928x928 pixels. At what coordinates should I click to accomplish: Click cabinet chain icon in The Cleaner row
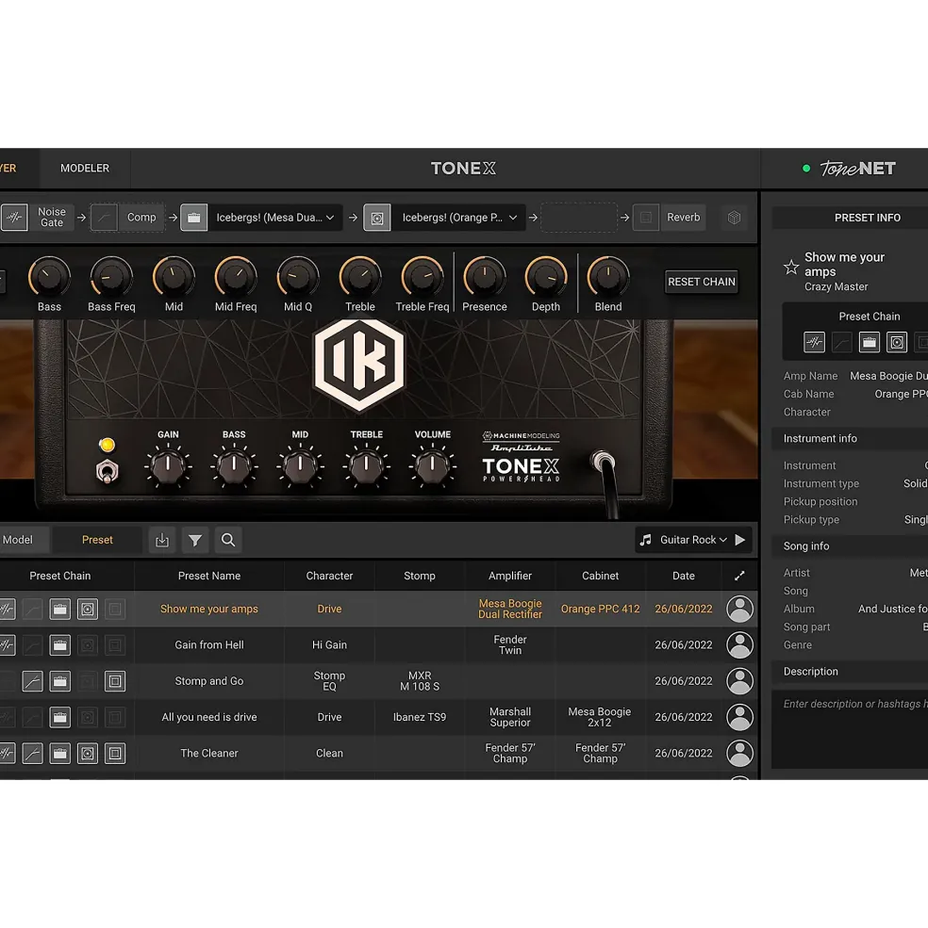click(x=87, y=754)
